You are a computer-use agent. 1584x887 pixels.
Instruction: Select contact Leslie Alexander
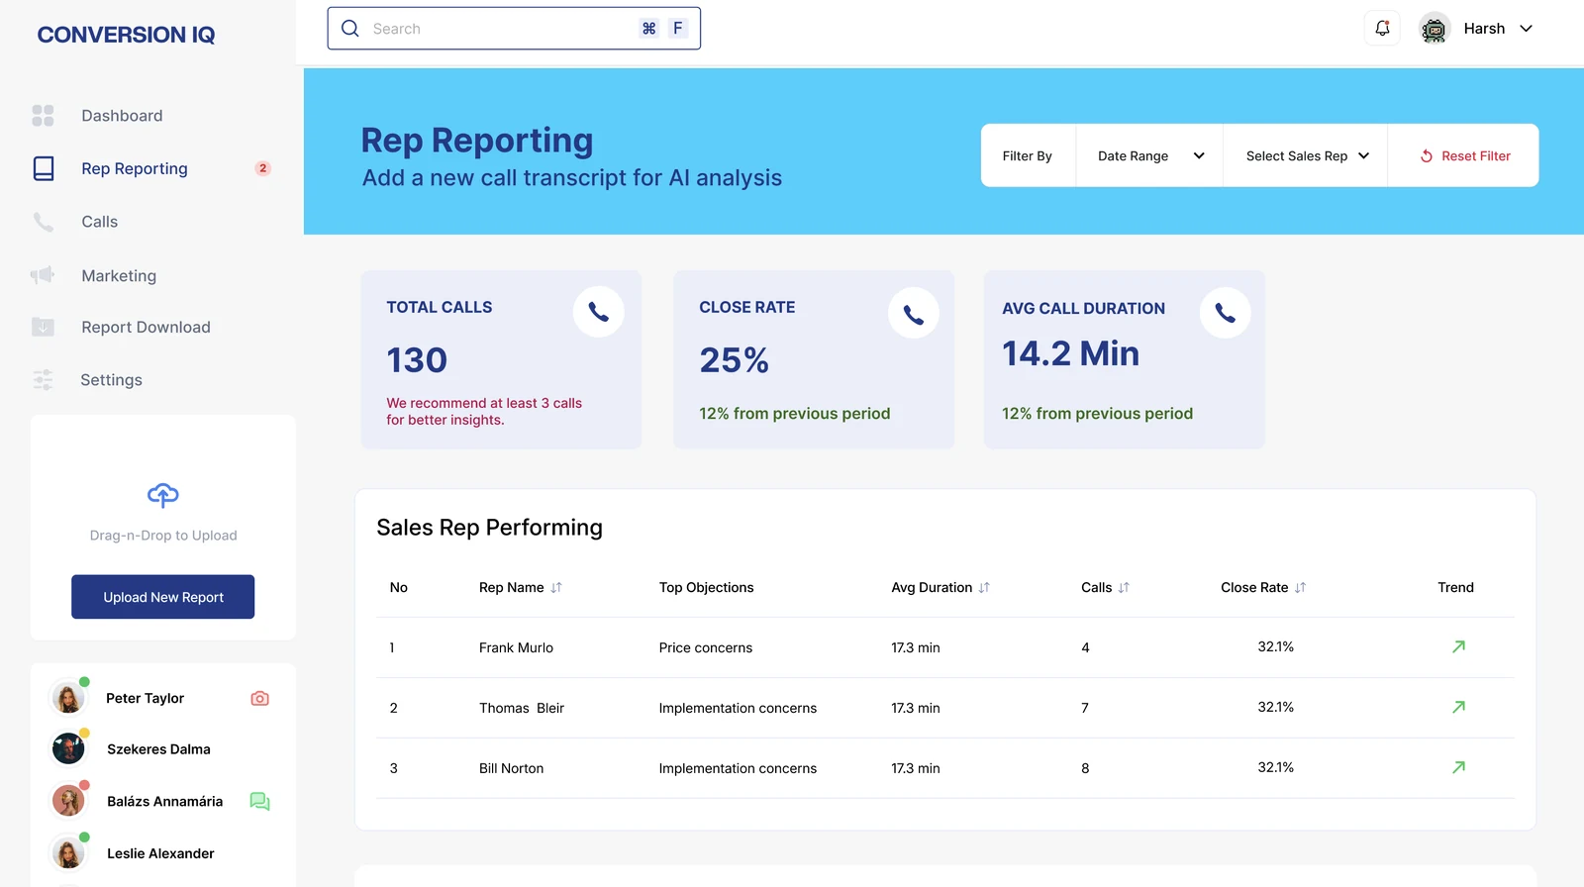[160, 853]
